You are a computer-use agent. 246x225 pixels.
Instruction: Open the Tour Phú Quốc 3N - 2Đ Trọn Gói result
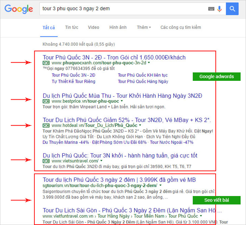[114, 57]
